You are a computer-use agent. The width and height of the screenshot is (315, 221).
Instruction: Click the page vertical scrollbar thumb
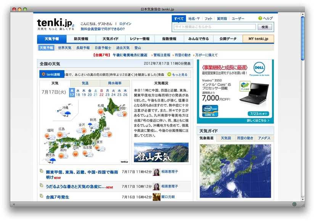[x=303, y=38]
